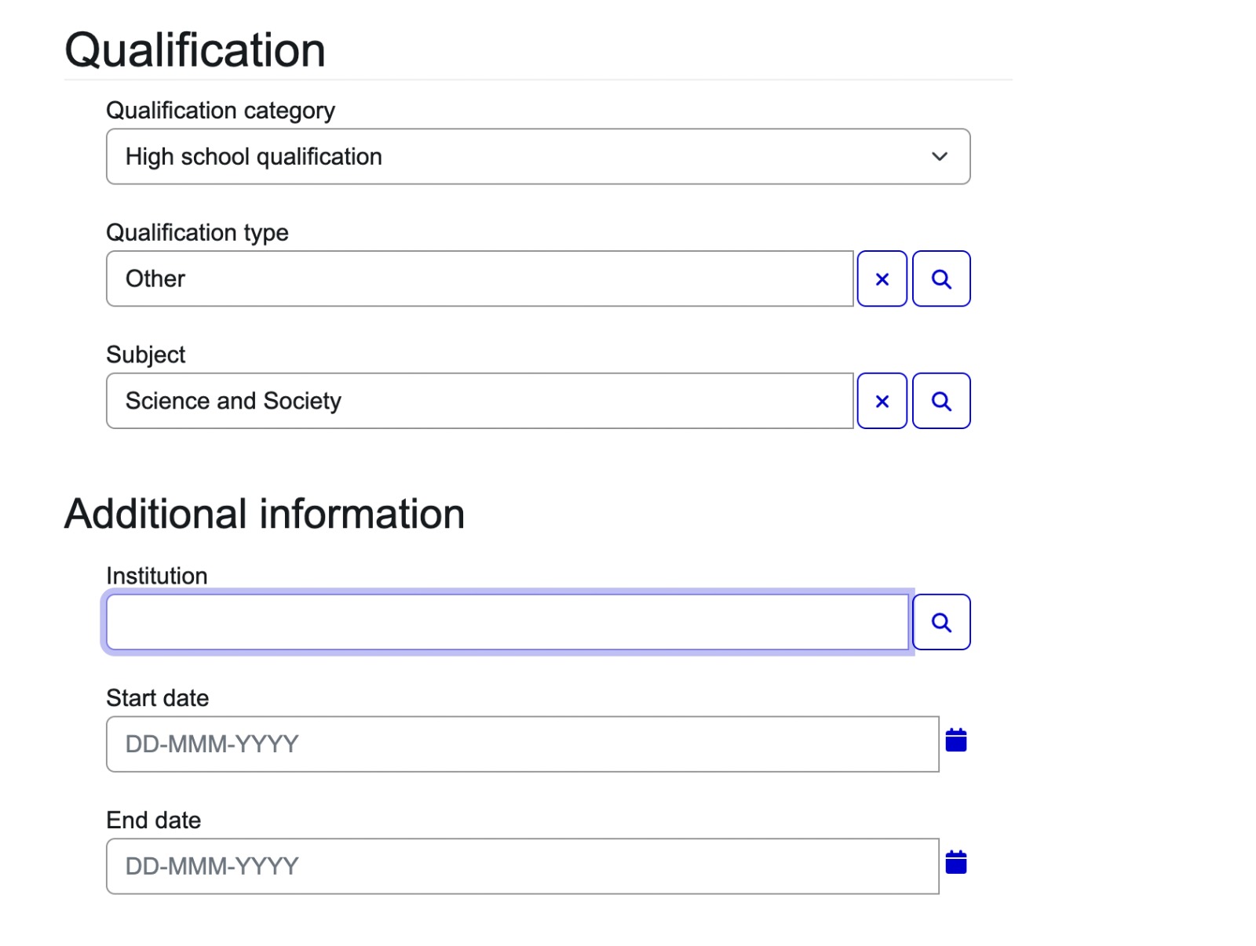Click the Institution field label
The width and height of the screenshot is (1256, 946).
click(156, 577)
